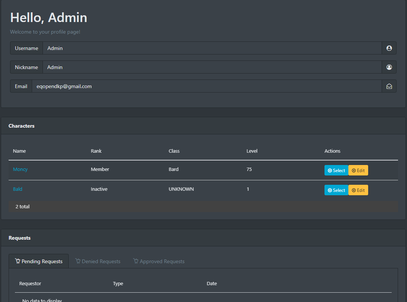
Task: Click the Inactive rank cell for Bald
Action: [x=99, y=189]
